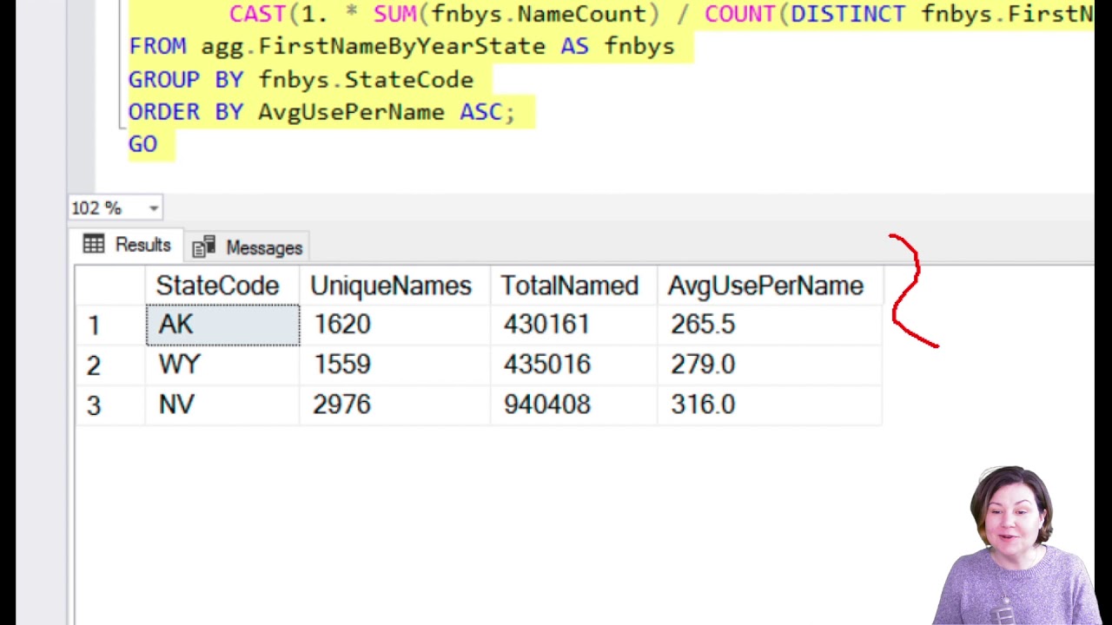1112x625 pixels.
Task: Click the grid icon on Results tab
Action: click(x=94, y=245)
